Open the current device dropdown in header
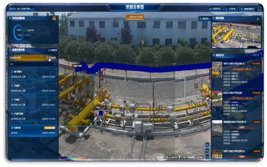This screenshot has height=167, width=267. [21, 8]
